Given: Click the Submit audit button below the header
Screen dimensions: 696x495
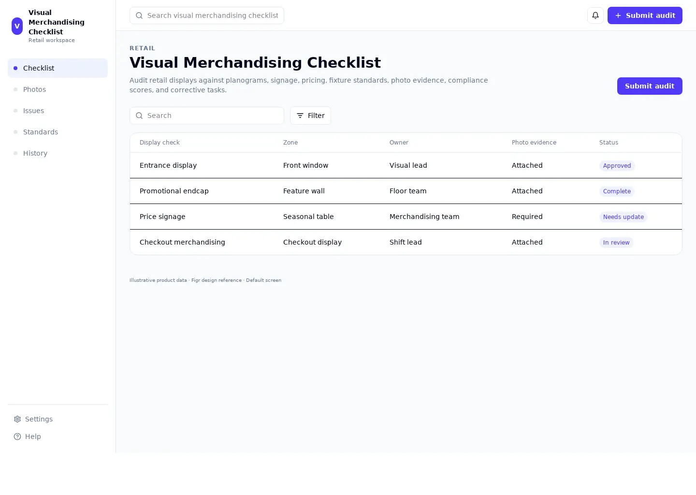Looking at the screenshot, I should click(x=650, y=86).
